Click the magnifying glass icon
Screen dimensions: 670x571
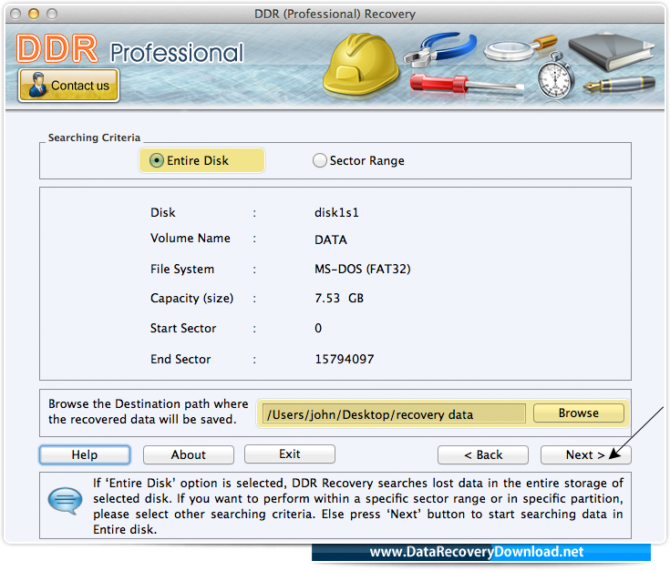(520, 48)
